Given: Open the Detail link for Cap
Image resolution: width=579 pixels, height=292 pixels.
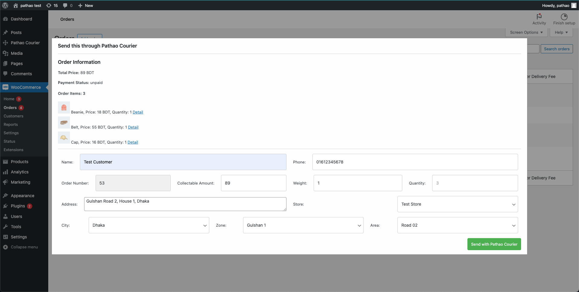Looking at the screenshot, I should 133,142.
